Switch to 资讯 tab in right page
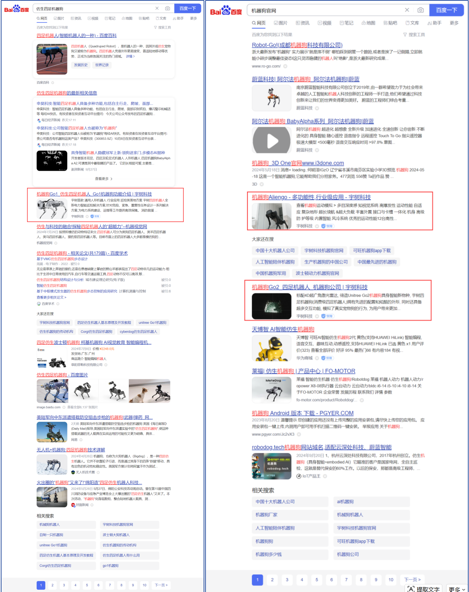This screenshot has width=469, height=592. point(303,23)
